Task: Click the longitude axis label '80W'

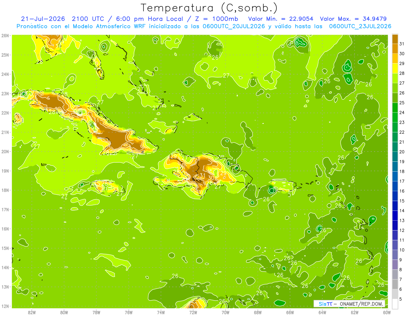Action: tap(64, 312)
